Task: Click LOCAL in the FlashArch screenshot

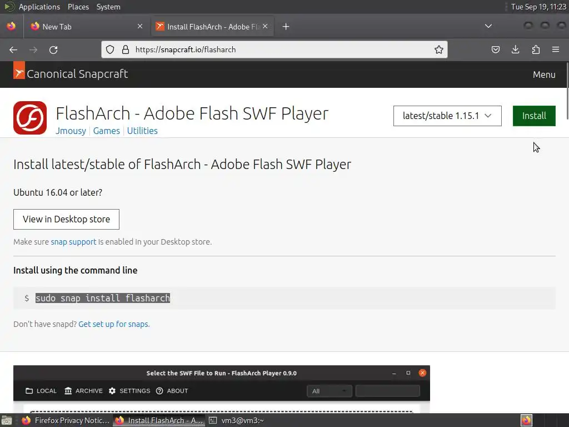Action: (x=41, y=391)
